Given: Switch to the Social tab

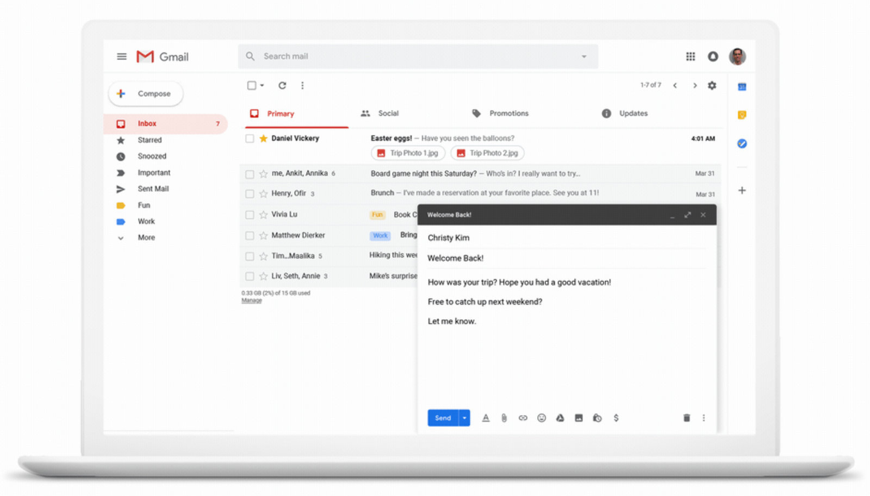Looking at the screenshot, I should point(388,113).
